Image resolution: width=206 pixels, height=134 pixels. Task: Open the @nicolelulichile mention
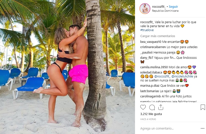(182, 76)
